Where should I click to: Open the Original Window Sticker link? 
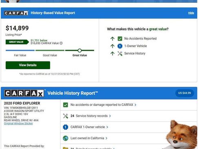pos(18,123)
